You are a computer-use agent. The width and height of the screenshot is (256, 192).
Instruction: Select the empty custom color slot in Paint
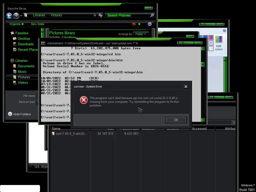[x=211, y=48]
